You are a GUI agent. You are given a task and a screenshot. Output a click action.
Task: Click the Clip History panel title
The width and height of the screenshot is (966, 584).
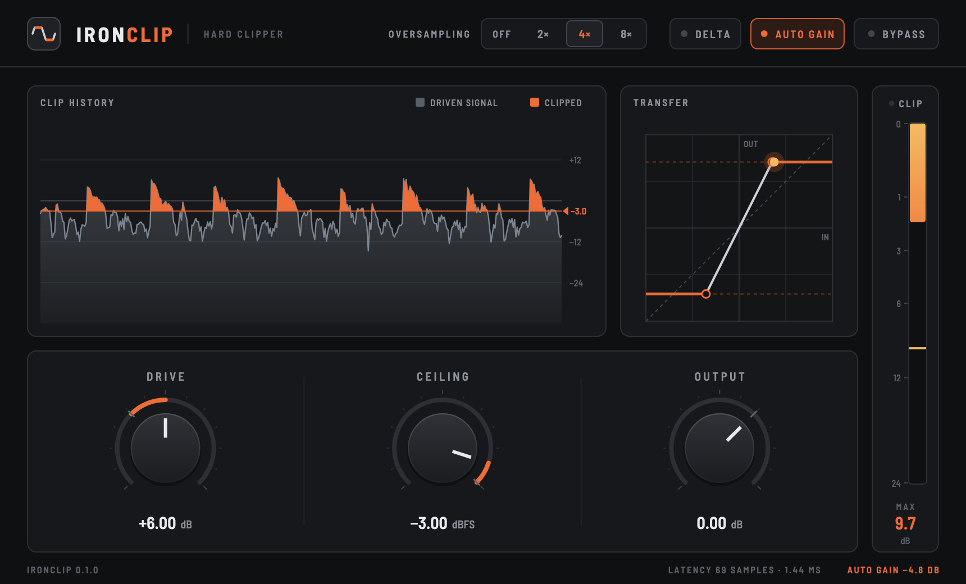(78, 103)
